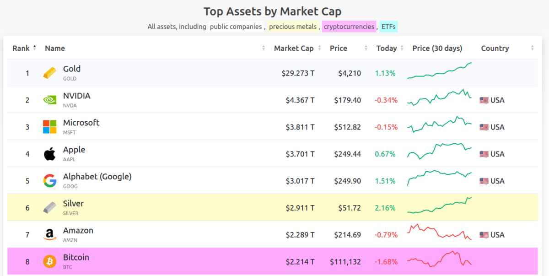Viewport: 549px width, 276px height.
Task: Filter by precious metals tag
Action: pyautogui.click(x=293, y=27)
